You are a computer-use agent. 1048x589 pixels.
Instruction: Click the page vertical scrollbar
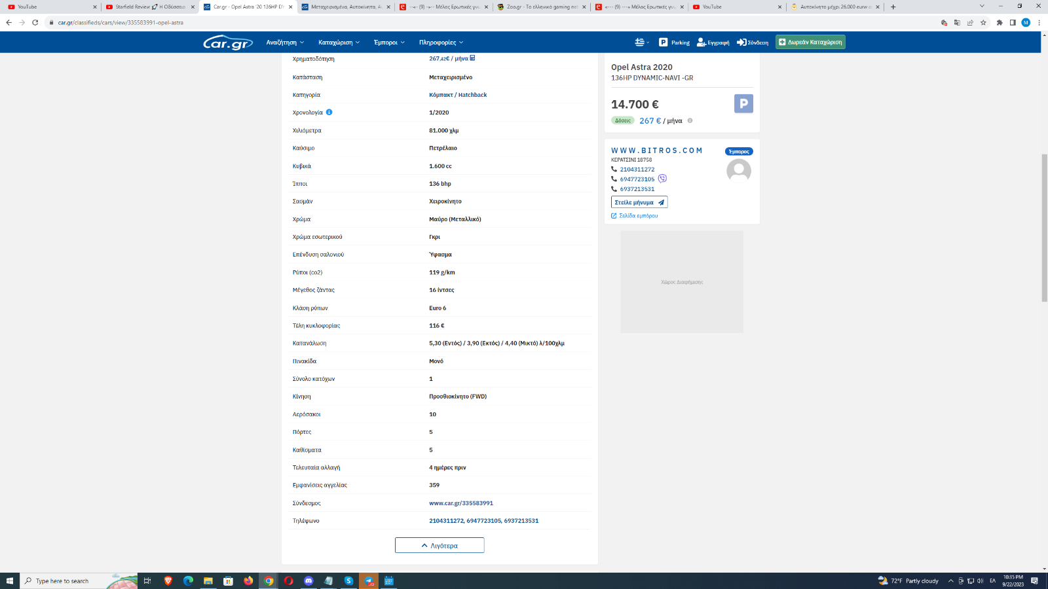tap(1044, 228)
